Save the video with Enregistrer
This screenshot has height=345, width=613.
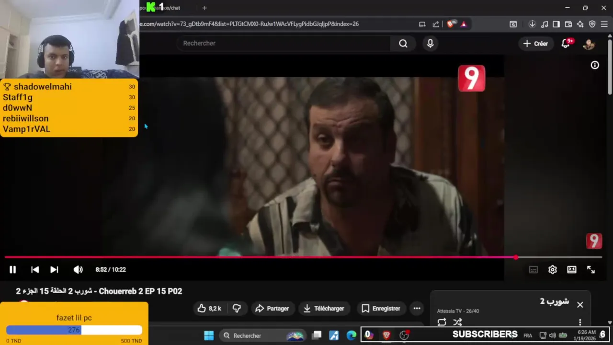(381, 309)
